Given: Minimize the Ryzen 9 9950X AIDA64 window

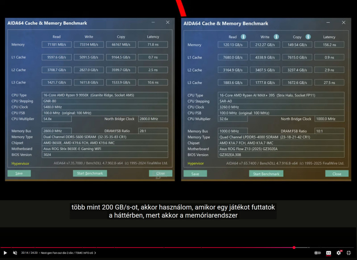Looking at the screenshot, I should pos(153,22).
